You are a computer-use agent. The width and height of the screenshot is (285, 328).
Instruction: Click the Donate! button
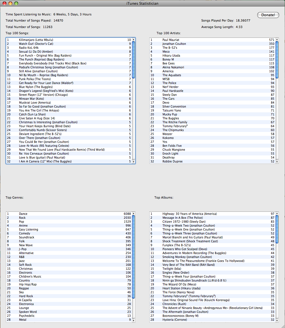tap(268, 15)
